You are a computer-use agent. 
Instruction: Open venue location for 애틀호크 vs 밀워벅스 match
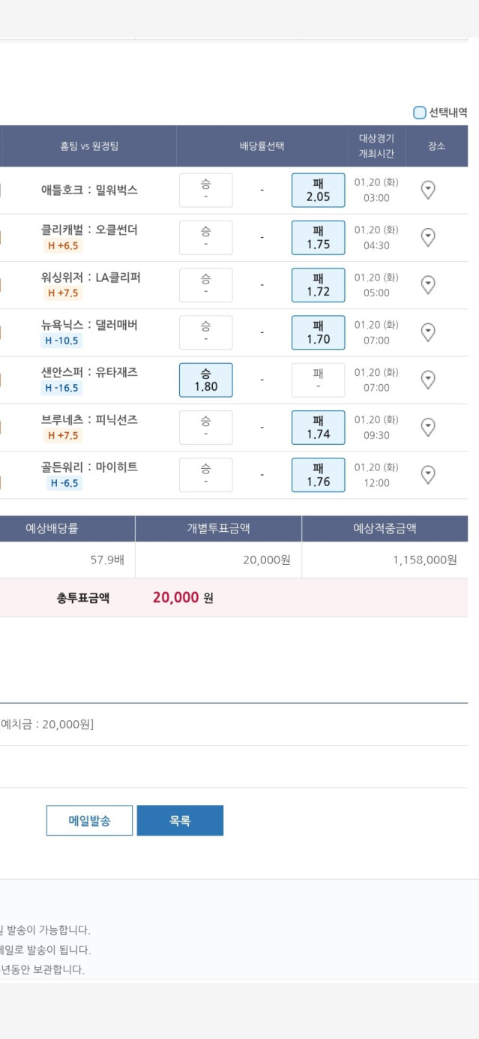pos(427,190)
